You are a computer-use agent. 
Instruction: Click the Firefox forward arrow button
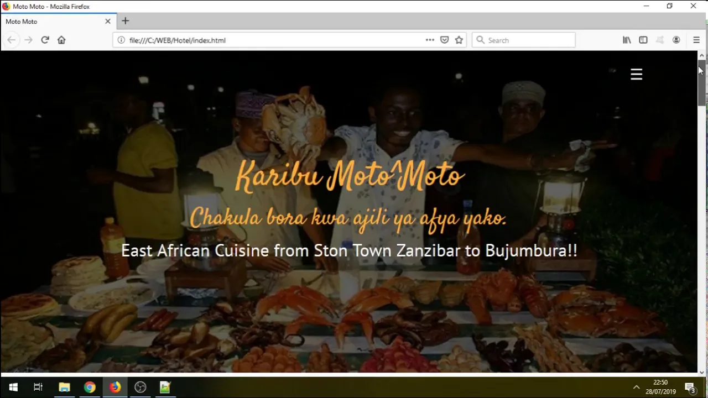click(28, 40)
